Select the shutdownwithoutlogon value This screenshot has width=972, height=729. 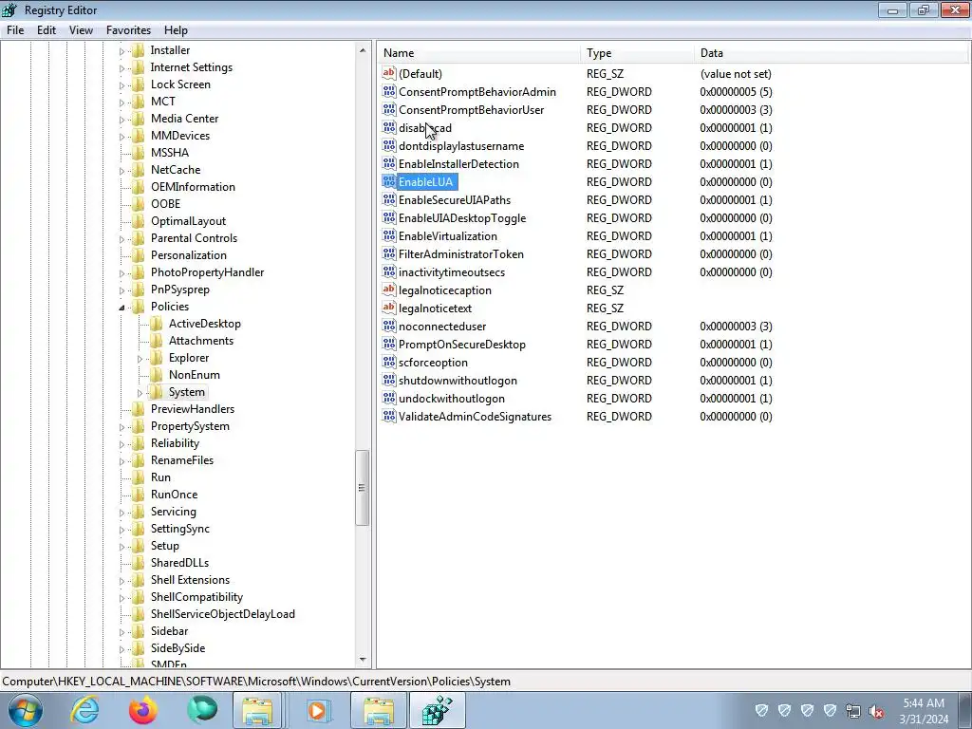[x=458, y=380]
